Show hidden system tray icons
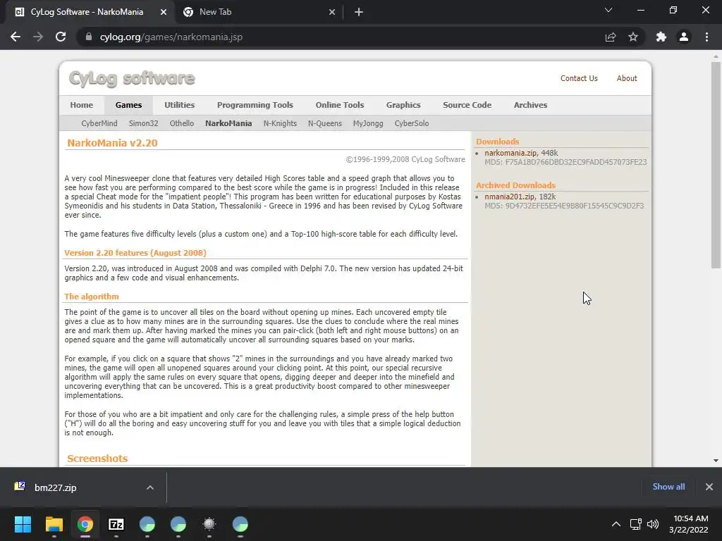Viewport: 722px width, 541px height. click(616, 524)
